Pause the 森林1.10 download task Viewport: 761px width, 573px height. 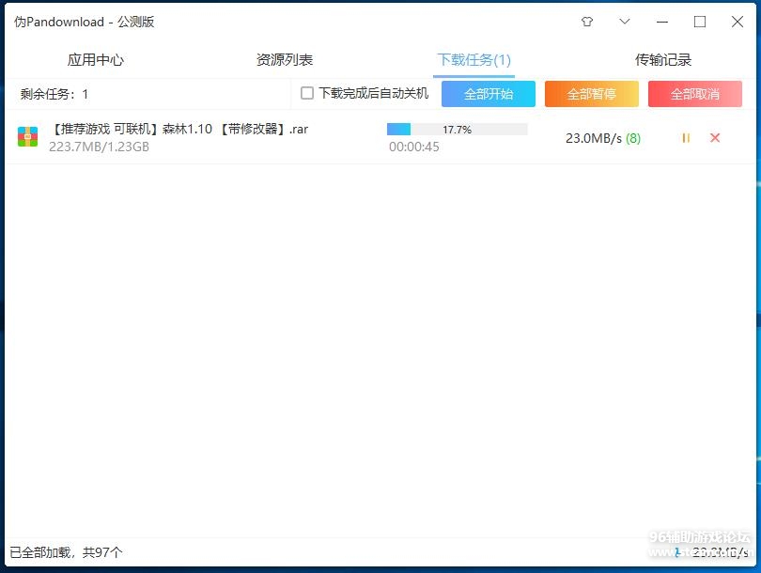[686, 138]
